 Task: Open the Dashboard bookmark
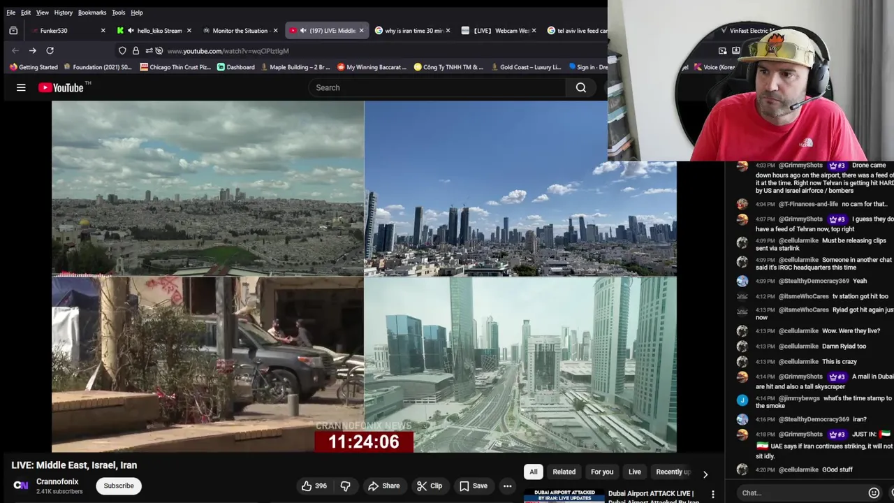(x=235, y=67)
